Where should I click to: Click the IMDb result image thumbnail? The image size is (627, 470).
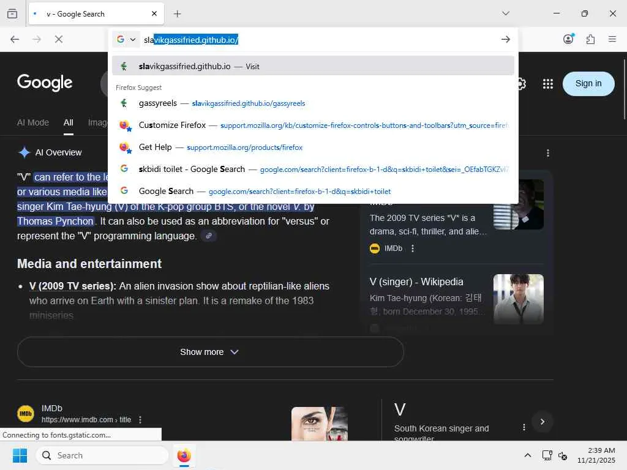coord(320,423)
